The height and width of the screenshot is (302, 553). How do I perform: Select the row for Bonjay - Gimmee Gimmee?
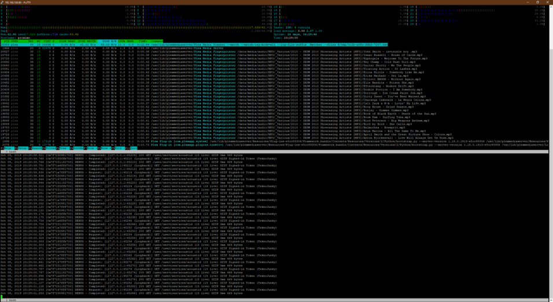coord(207,110)
